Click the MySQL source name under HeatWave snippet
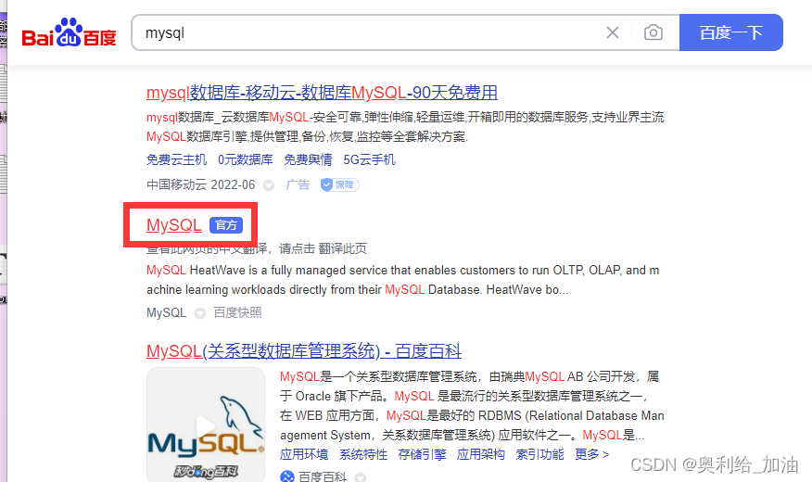The height and width of the screenshot is (482, 812). click(x=166, y=312)
